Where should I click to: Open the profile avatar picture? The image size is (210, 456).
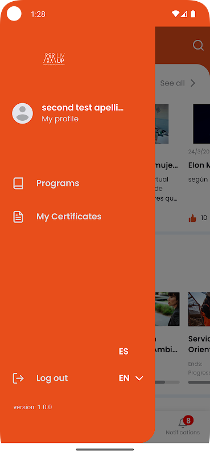(x=22, y=113)
